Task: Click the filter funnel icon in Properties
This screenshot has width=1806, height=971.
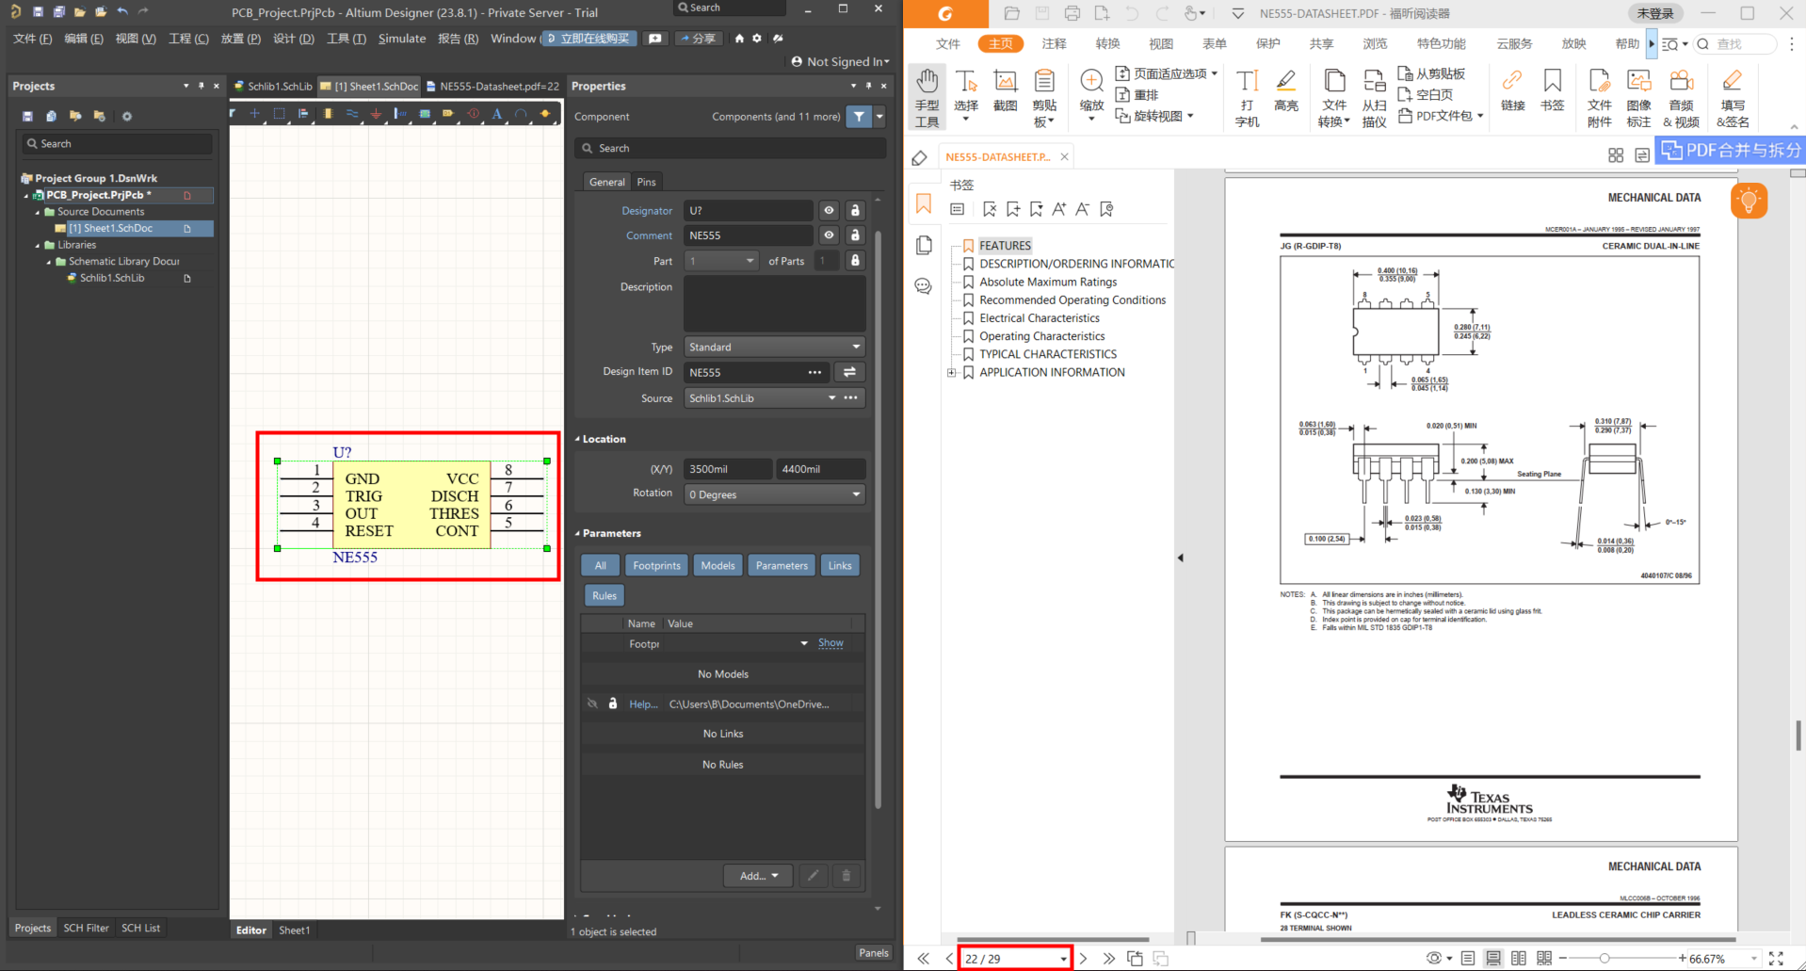Action: click(858, 117)
